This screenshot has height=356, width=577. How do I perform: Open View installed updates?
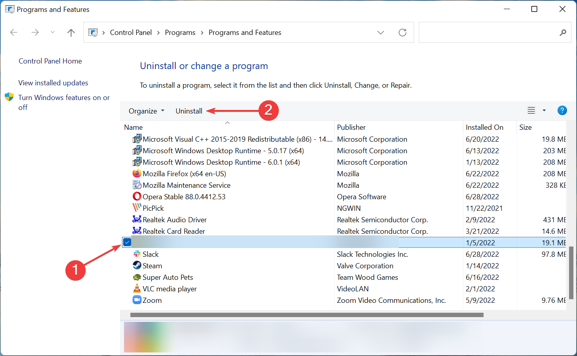[x=53, y=83]
